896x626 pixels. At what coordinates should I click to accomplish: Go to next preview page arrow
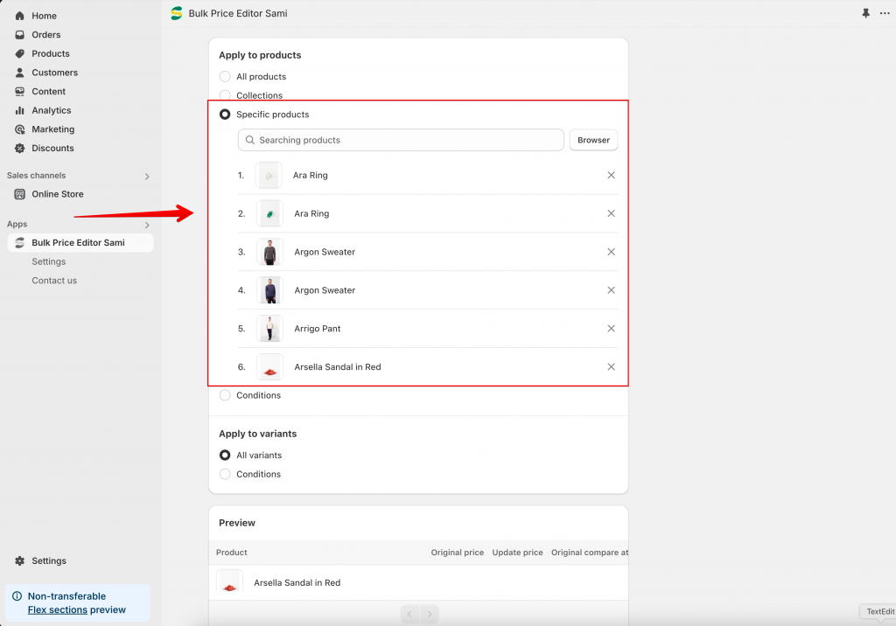(x=429, y=614)
